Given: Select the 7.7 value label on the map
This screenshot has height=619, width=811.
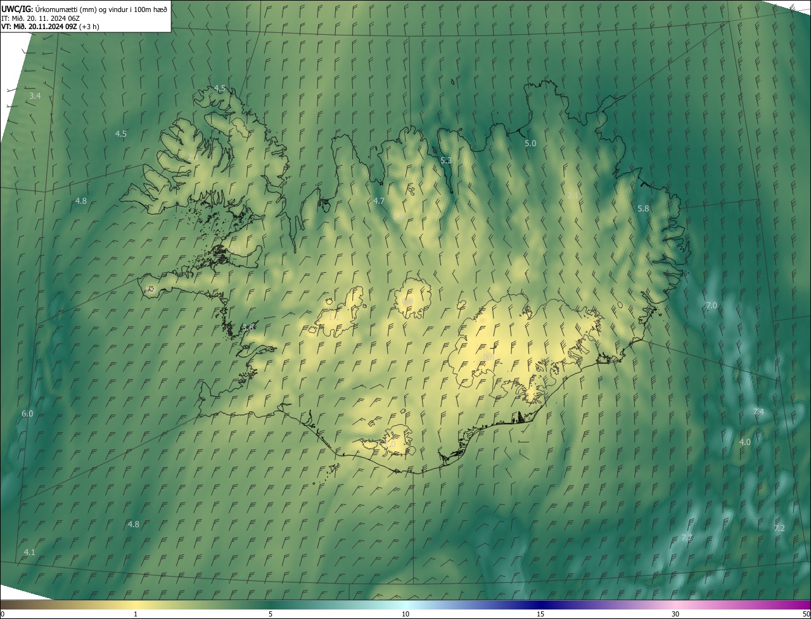Looking at the screenshot, I should (x=686, y=537).
